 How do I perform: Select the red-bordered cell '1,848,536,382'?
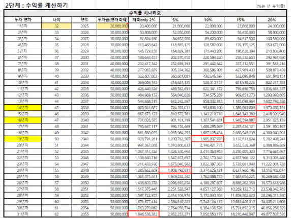(144, 214)
